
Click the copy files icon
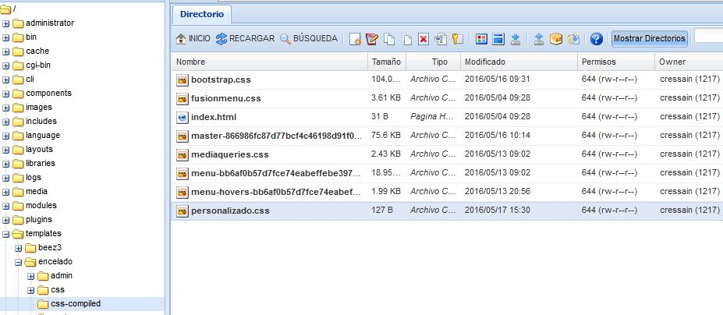coord(390,39)
